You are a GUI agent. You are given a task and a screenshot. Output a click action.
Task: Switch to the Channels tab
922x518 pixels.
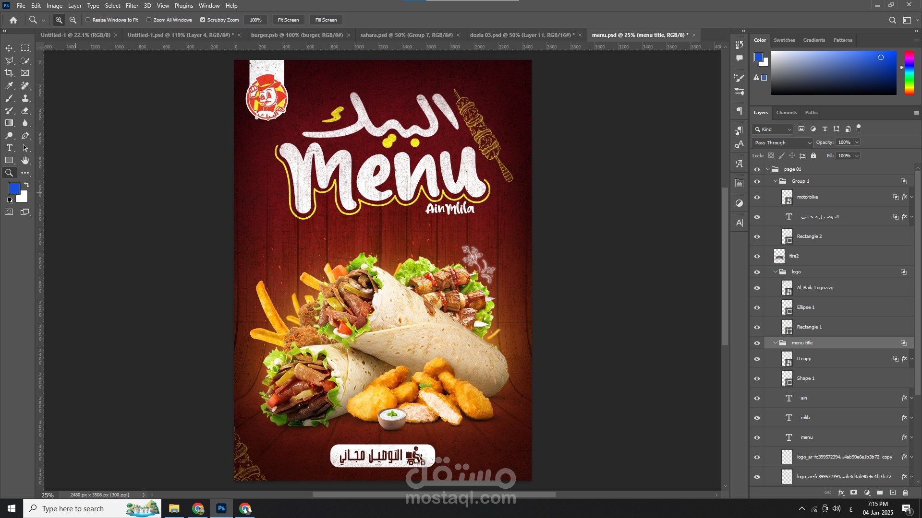pos(787,113)
